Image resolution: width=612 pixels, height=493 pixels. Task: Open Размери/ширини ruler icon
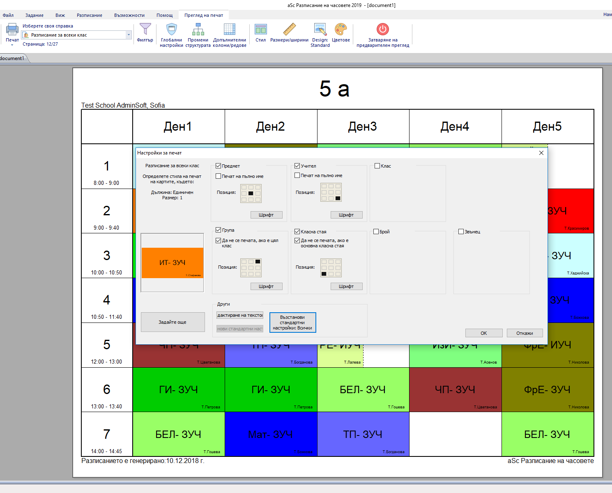[289, 30]
